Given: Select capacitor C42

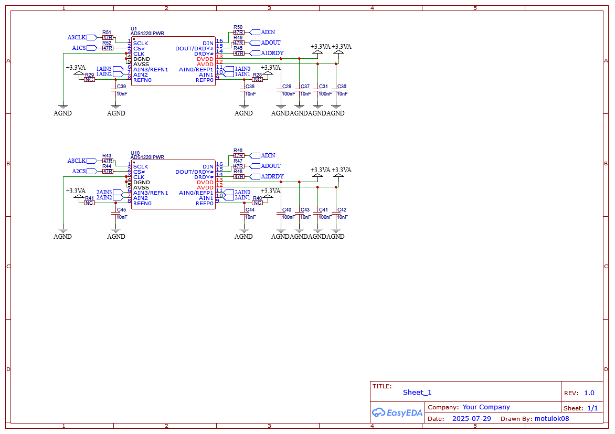Looking at the screenshot, I should pyautogui.click(x=336, y=214).
